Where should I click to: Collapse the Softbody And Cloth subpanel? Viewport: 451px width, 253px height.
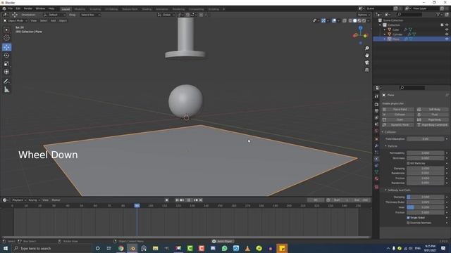pos(386,190)
